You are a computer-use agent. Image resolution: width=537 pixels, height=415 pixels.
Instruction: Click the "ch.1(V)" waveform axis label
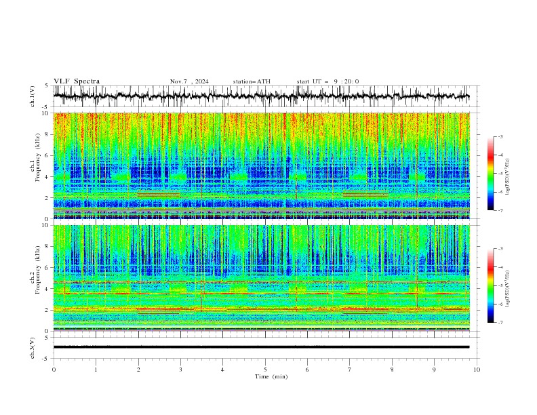33,96
